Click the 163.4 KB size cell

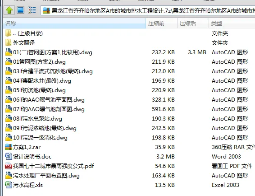[x=163, y=176]
